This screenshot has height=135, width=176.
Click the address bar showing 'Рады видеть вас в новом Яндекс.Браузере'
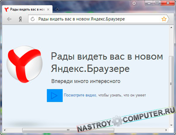pyautogui.click(x=99, y=19)
